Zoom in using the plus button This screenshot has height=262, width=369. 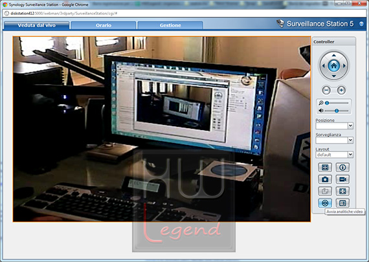[x=341, y=90]
